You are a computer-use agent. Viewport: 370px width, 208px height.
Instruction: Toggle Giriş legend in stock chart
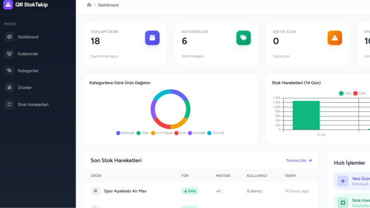tap(345, 93)
